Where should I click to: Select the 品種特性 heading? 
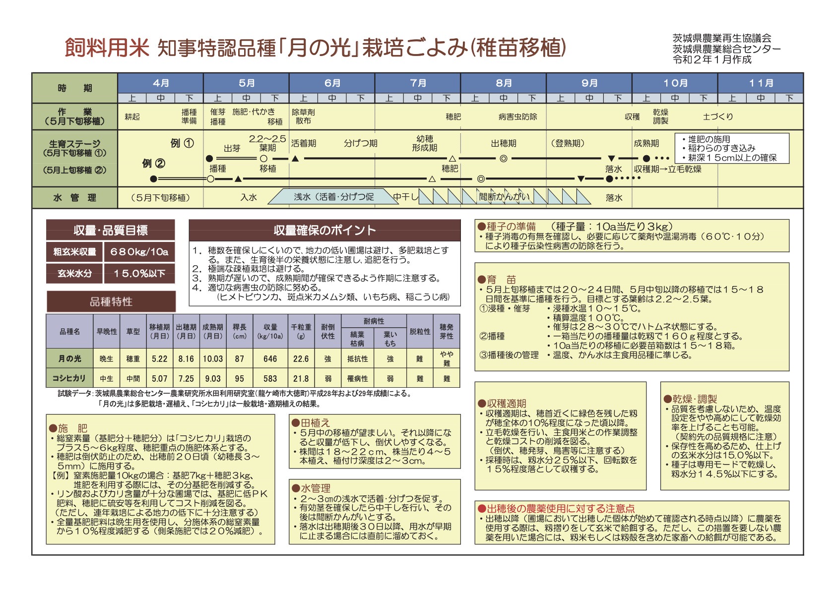pos(111,301)
